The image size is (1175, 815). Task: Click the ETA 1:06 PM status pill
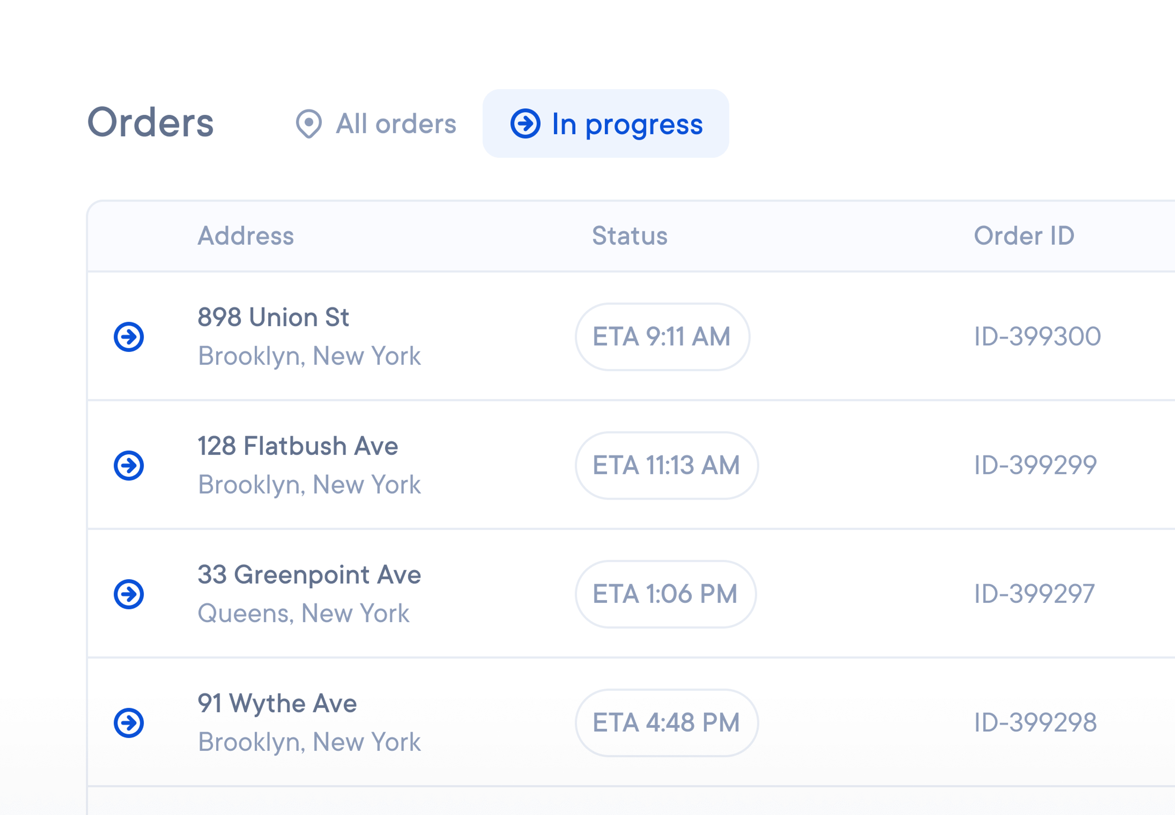(665, 593)
